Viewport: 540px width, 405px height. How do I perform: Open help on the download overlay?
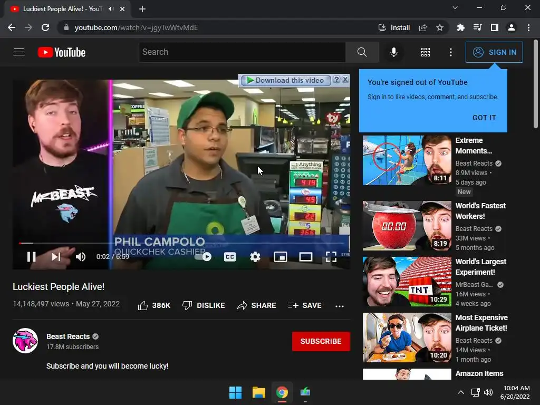[x=336, y=80]
